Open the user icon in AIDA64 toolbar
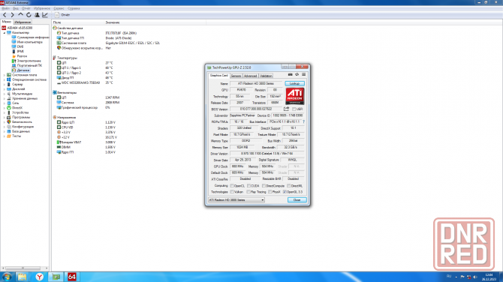503x282 pixels. [37, 15]
